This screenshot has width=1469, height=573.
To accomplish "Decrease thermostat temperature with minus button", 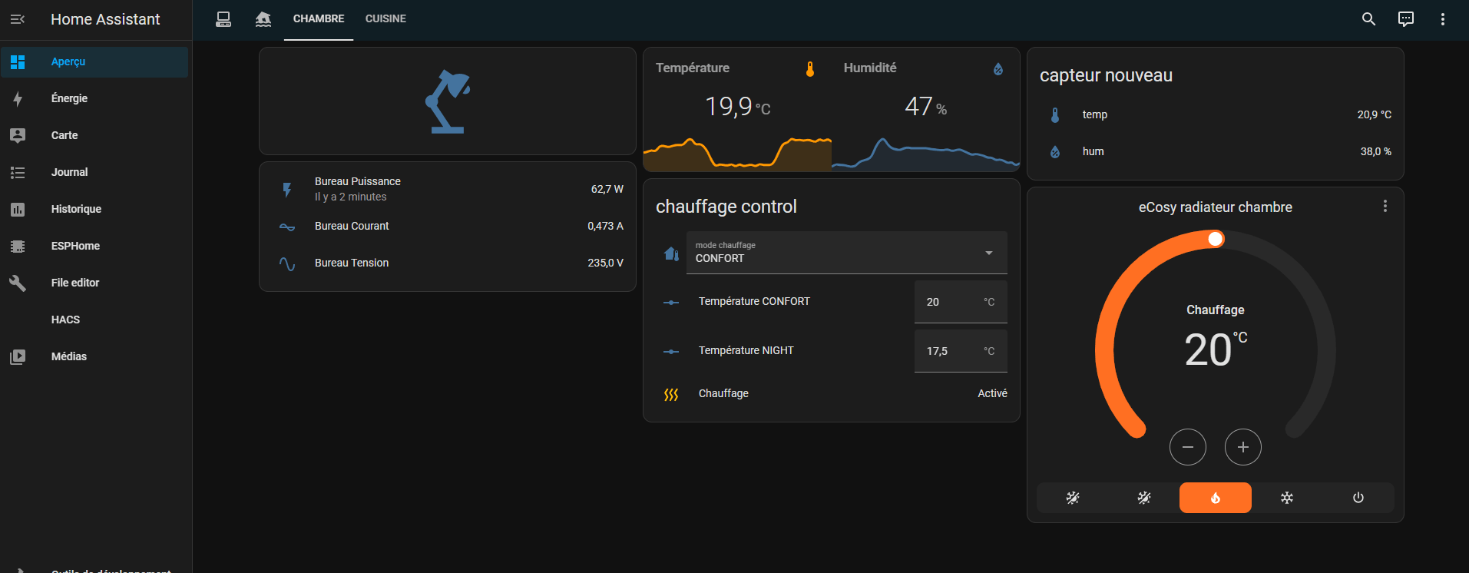I will 1187,447.
